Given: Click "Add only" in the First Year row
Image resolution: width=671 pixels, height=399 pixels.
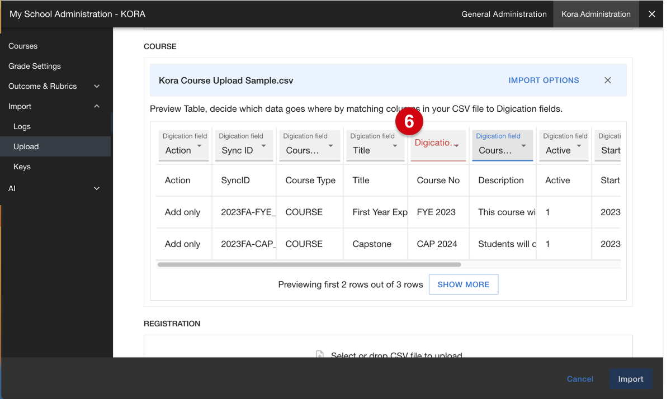Looking at the screenshot, I should click(183, 212).
